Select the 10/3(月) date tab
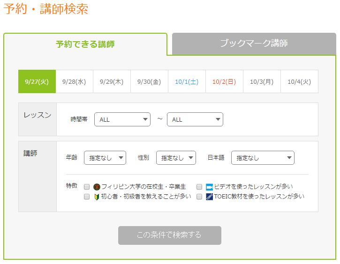Image resolution: width=340 pixels, height=264 pixels. [x=262, y=81]
